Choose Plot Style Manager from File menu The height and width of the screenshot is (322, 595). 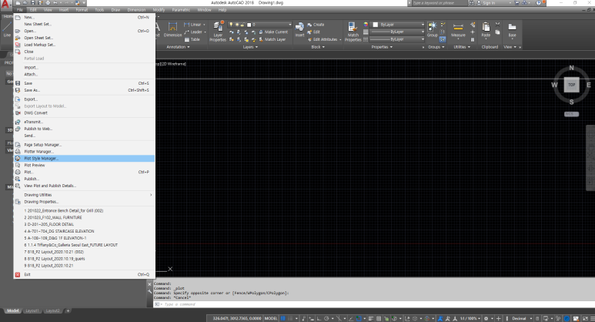[42, 158]
